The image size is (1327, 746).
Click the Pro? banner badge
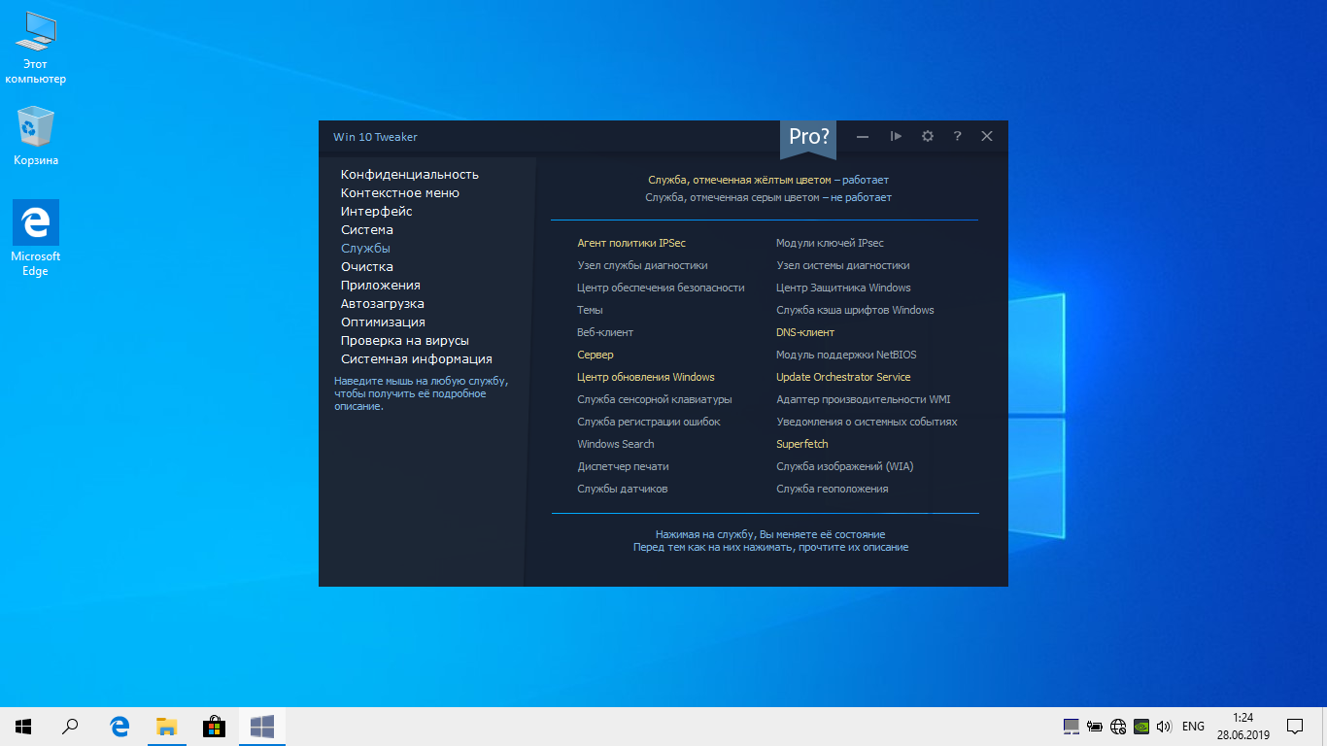pyautogui.click(x=808, y=138)
